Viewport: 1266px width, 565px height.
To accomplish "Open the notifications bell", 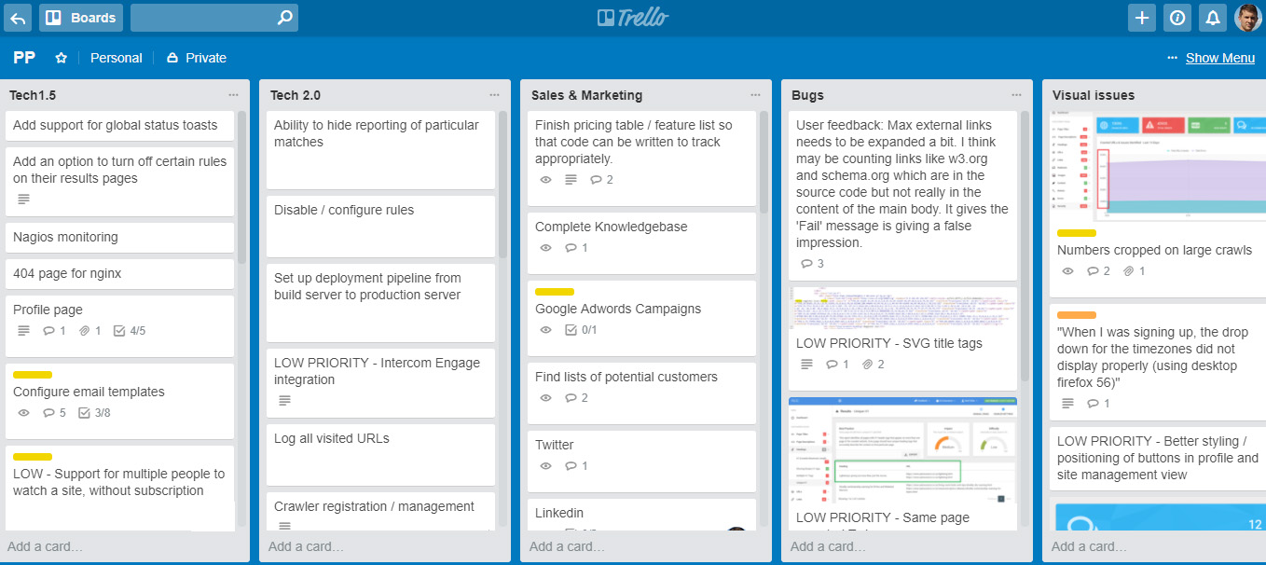I will click(1212, 17).
